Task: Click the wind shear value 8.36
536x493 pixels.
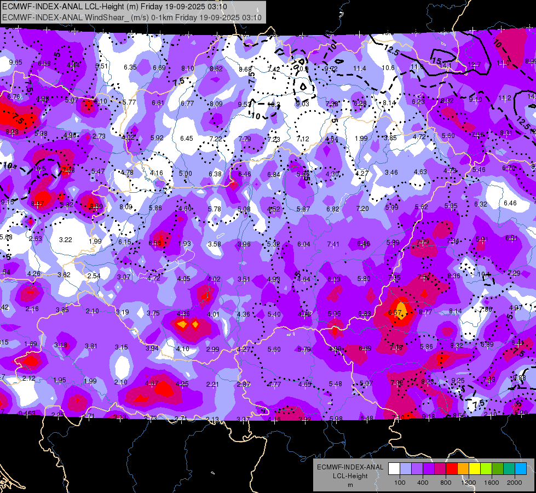Action: pos(454,276)
